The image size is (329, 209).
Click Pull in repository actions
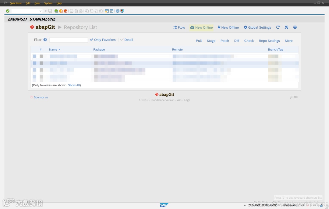[x=199, y=41]
